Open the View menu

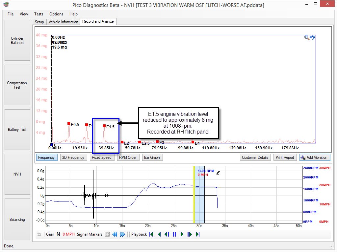24,14
